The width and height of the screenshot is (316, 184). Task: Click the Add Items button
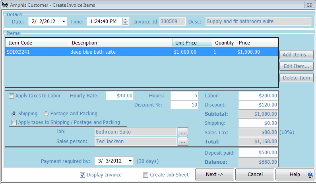pos(297,55)
